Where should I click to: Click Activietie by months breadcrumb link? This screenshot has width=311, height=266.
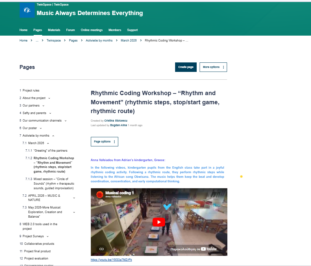99,41
